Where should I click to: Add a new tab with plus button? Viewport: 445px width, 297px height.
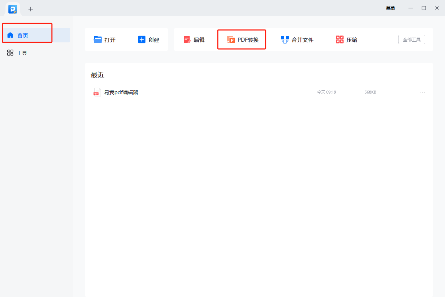31,9
